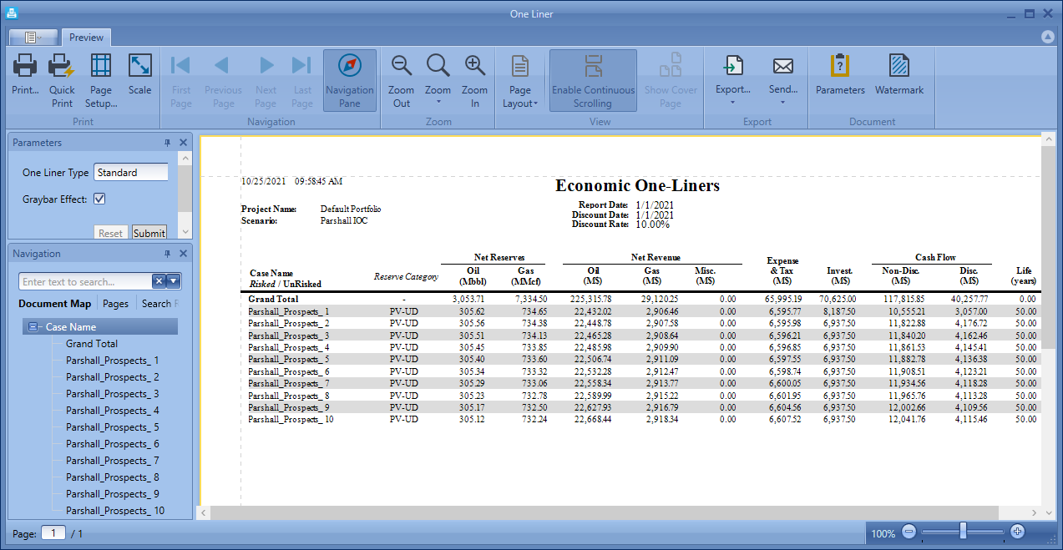
Task: Click the Submit button
Action: [149, 233]
